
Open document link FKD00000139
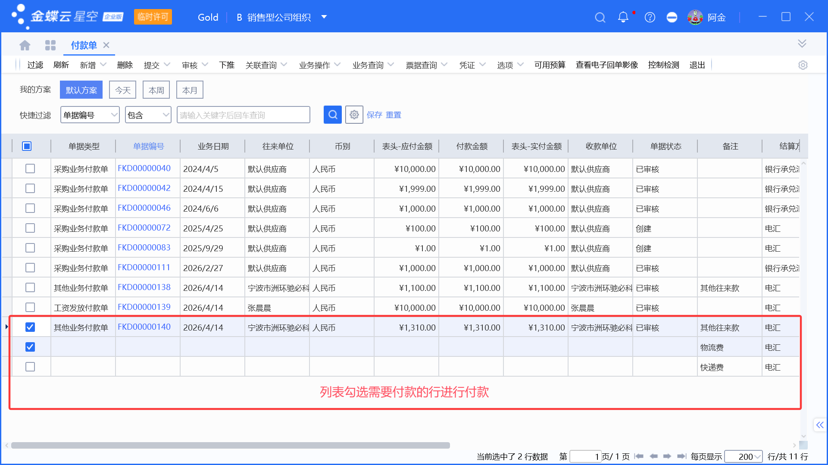pos(144,307)
